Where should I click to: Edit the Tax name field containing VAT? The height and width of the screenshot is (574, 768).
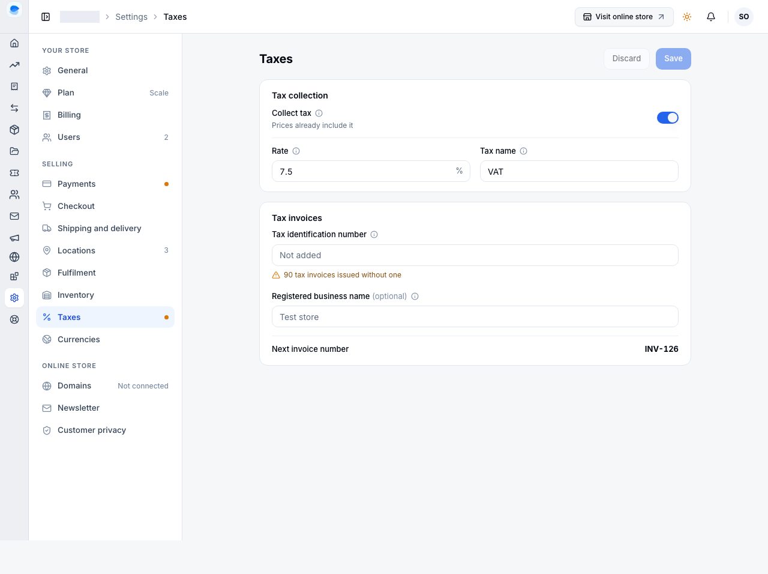[579, 171]
